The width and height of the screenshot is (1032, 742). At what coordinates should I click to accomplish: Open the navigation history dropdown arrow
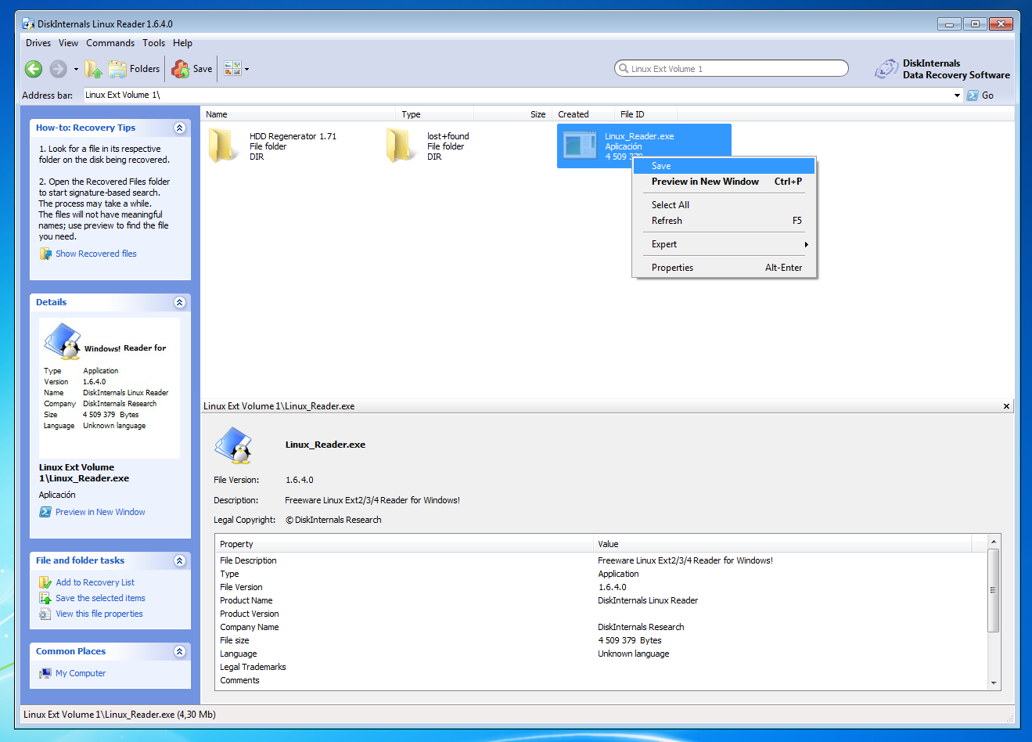tap(76, 69)
